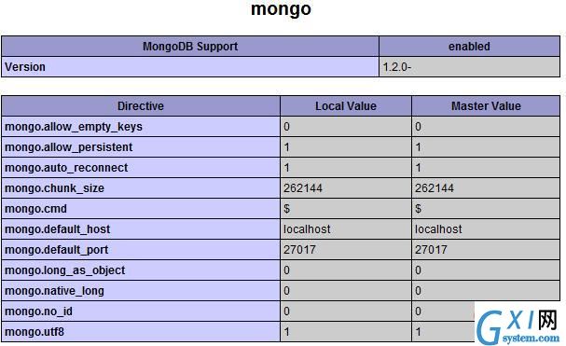
Task: Click master value 27017 for default_port
Action: pyautogui.click(x=431, y=250)
